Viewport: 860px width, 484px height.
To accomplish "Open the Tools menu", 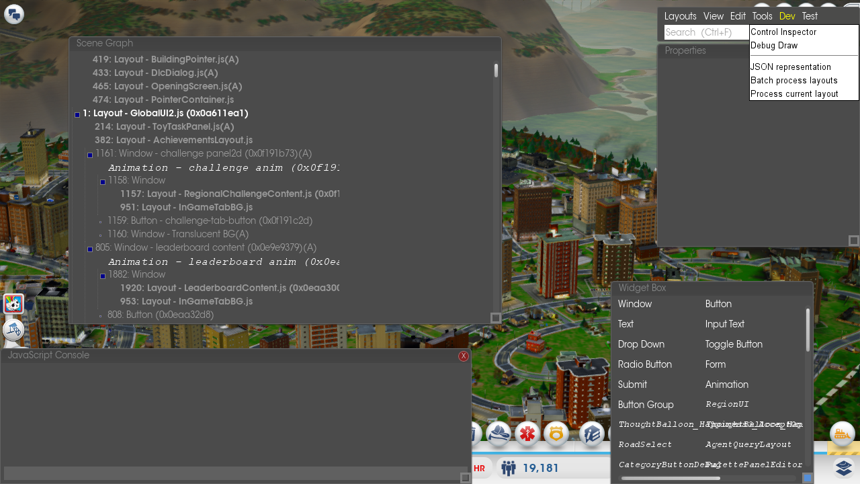I will [x=763, y=16].
